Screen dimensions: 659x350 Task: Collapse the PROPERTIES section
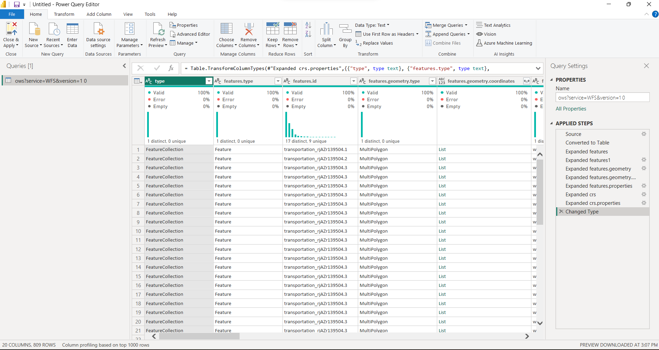pos(551,80)
